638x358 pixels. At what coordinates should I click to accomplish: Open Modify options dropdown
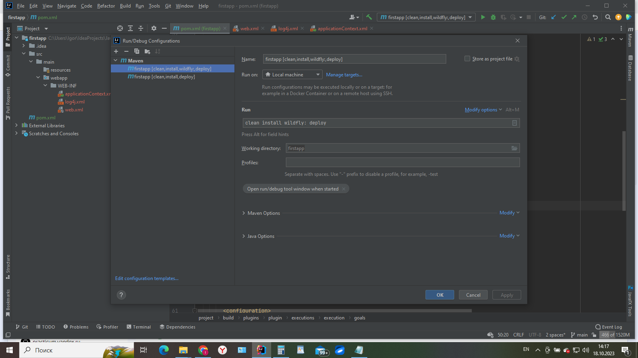(x=483, y=110)
